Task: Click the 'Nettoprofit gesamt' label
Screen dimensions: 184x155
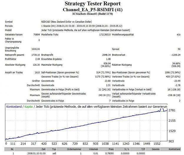Action: coord(14,55)
